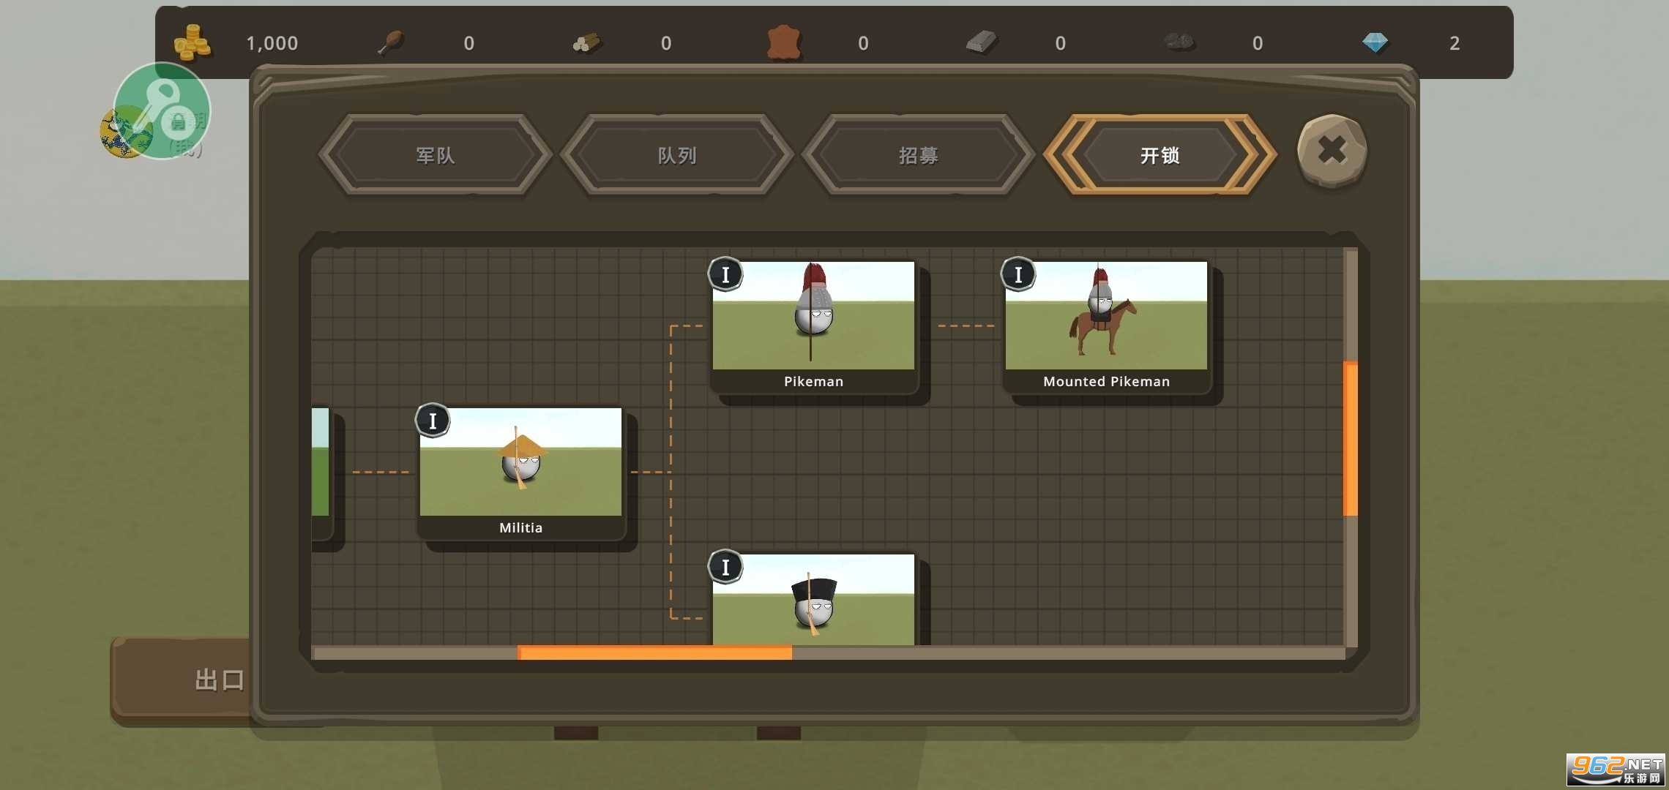Click the leather hide resource icon
1669x790 pixels.
[x=783, y=42]
